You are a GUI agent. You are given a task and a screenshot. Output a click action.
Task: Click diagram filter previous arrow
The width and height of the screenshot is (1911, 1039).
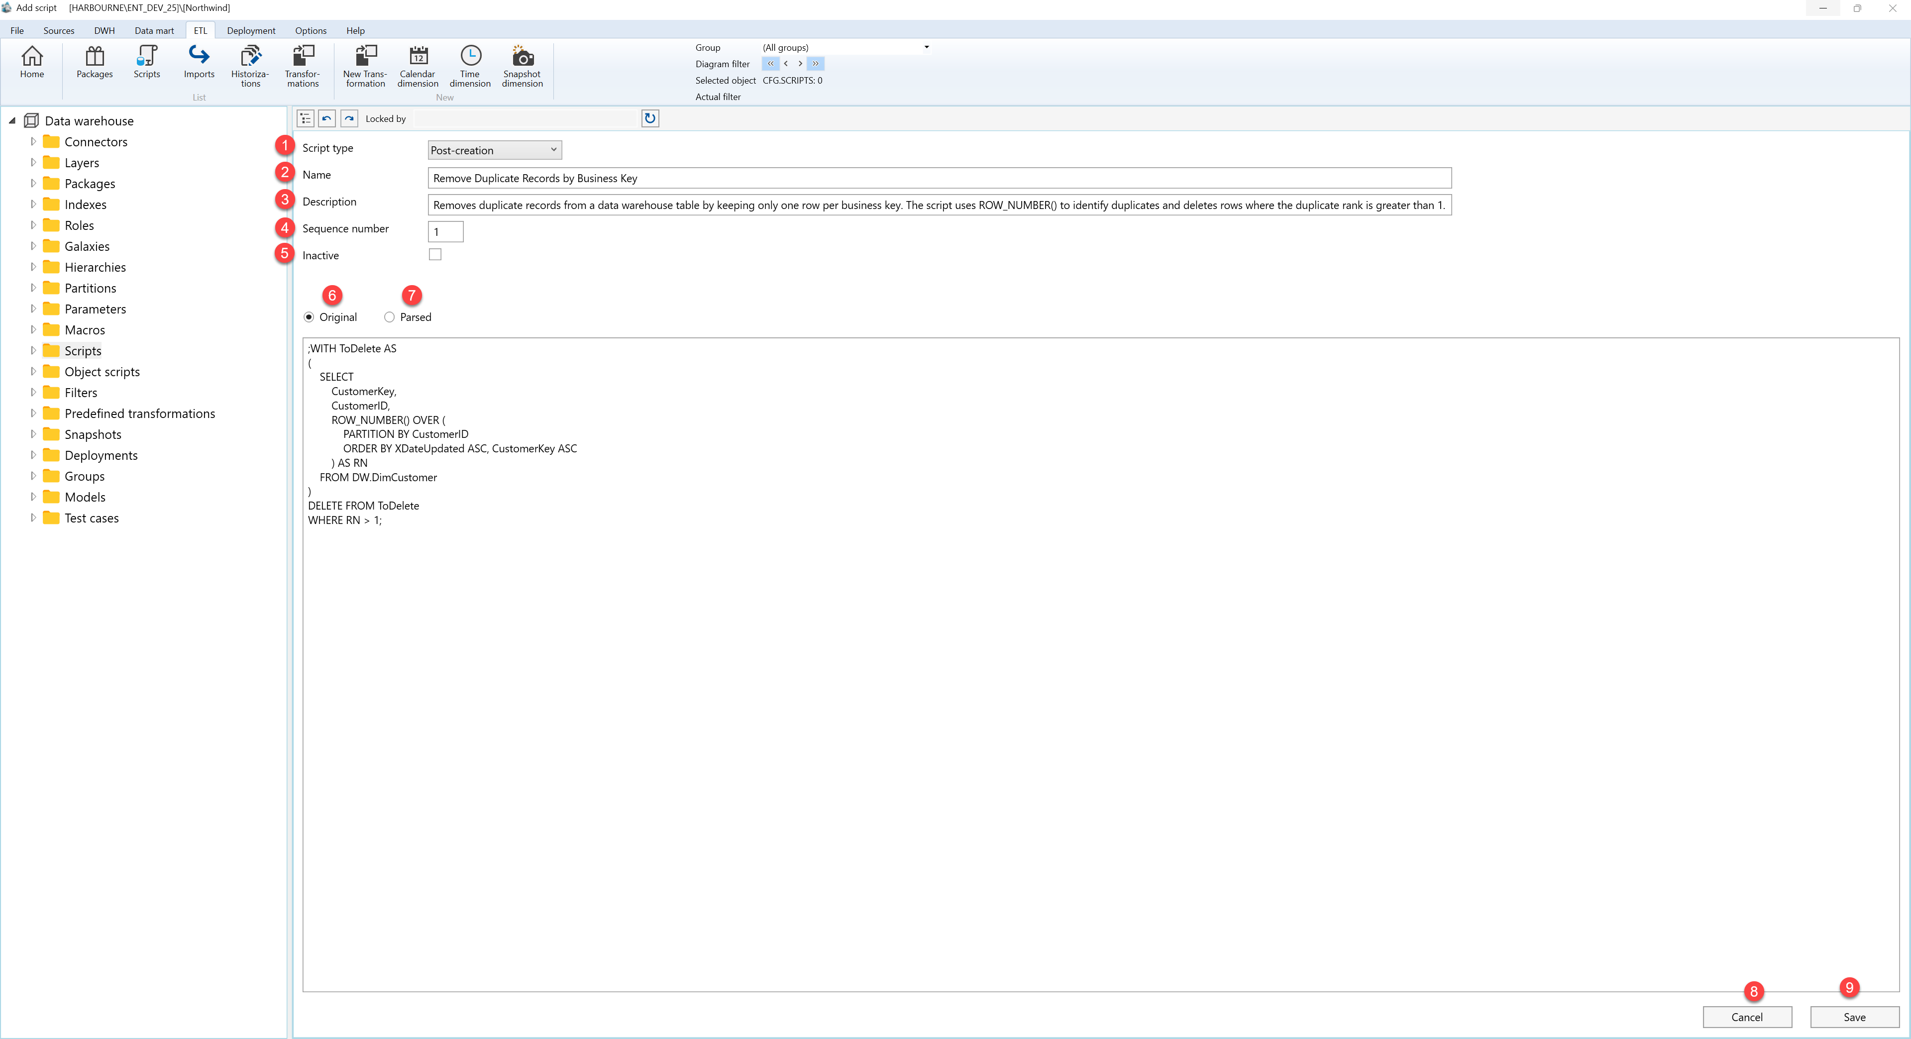(x=786, y=64)
